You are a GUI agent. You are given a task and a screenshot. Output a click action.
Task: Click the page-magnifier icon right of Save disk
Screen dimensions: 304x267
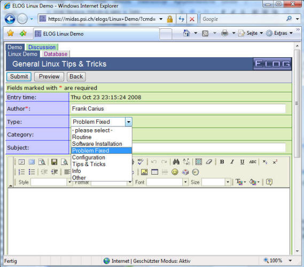tap(64, 162)
